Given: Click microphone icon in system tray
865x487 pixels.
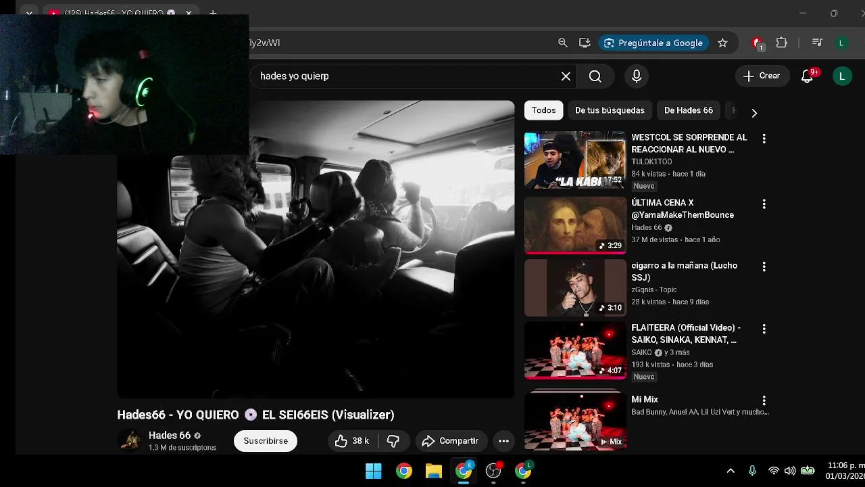Looking at the screenshot, I should click(x=752, y=471).
